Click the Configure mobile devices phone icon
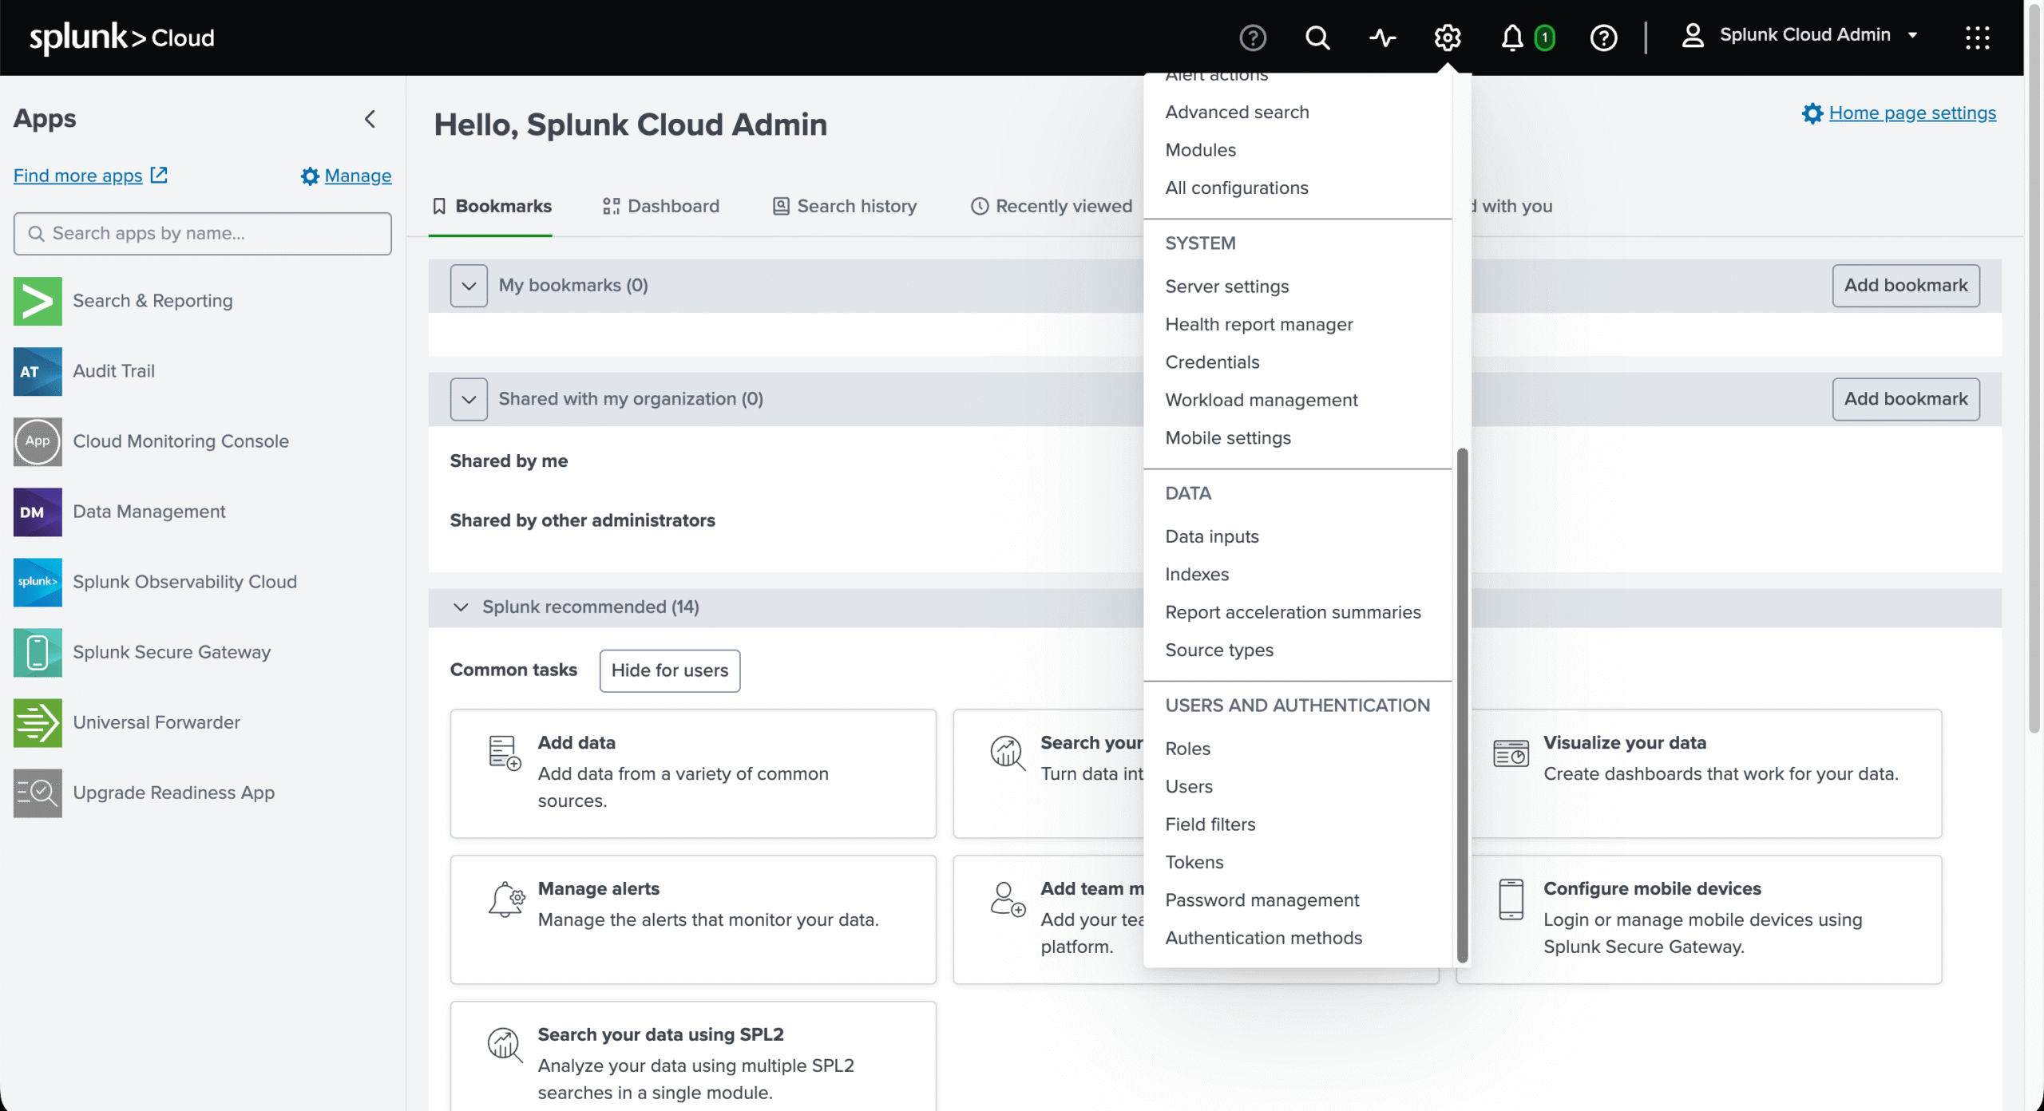Image resolution: width=2044 pixels, height=1111 pixels. [1511, 899]
